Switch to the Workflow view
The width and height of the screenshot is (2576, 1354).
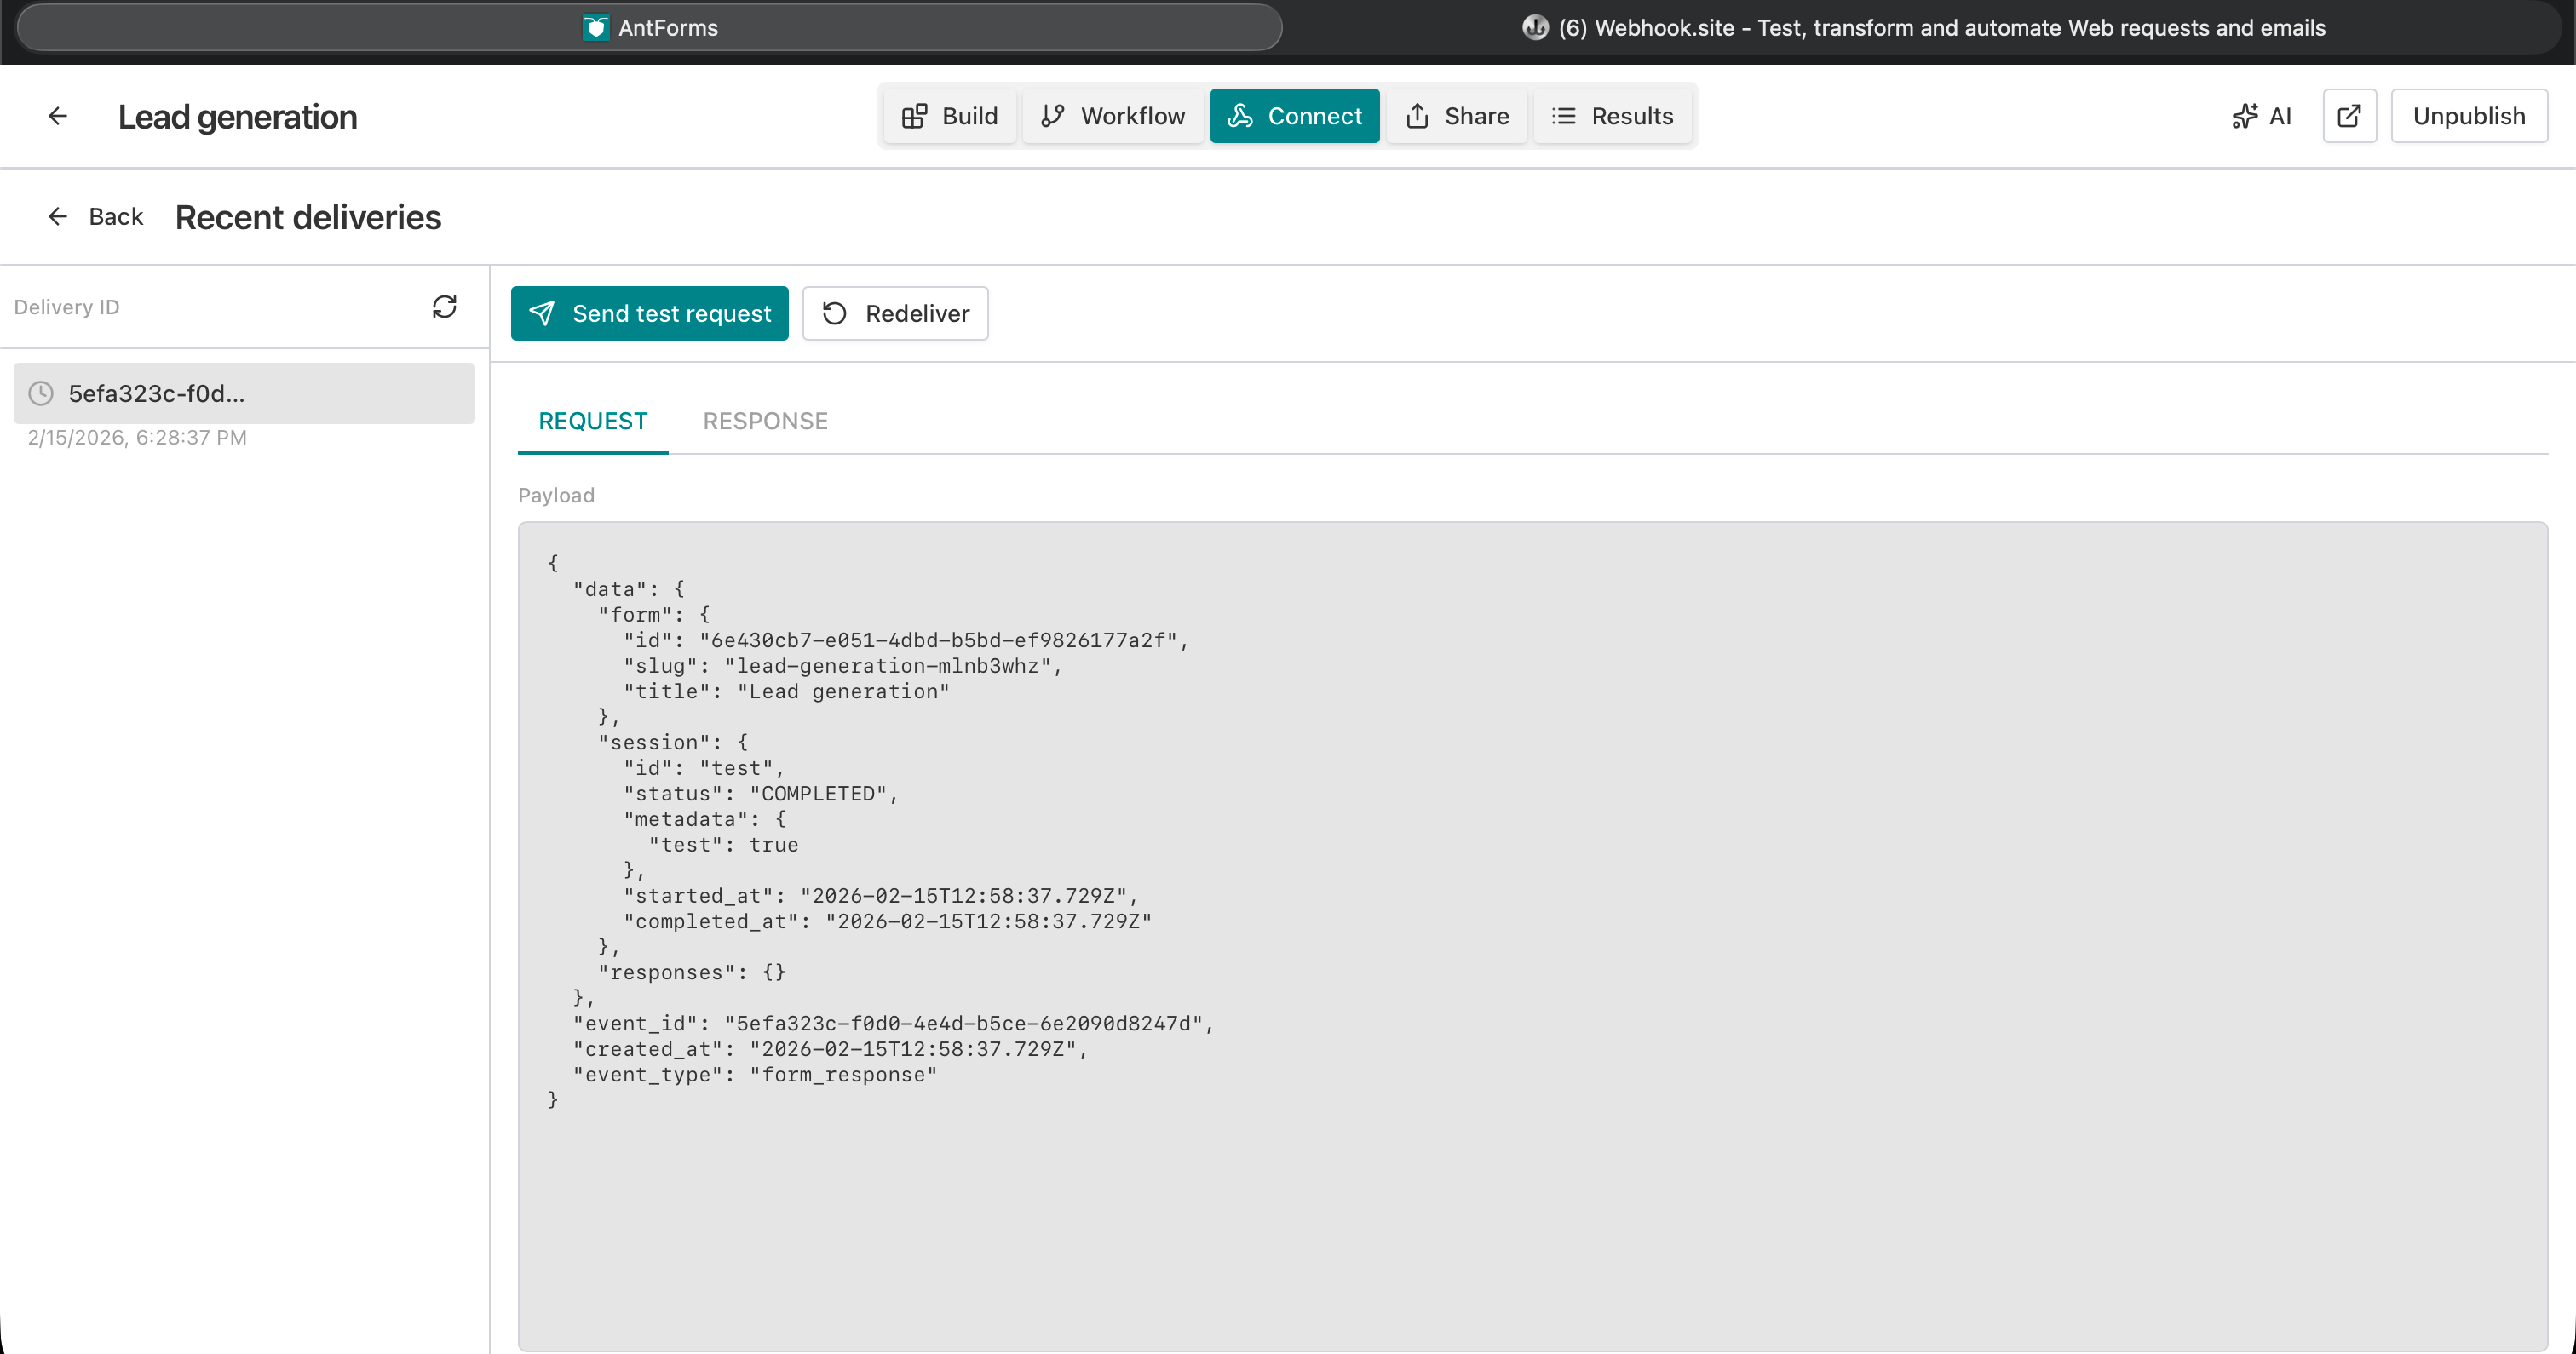coord(1112,115)
